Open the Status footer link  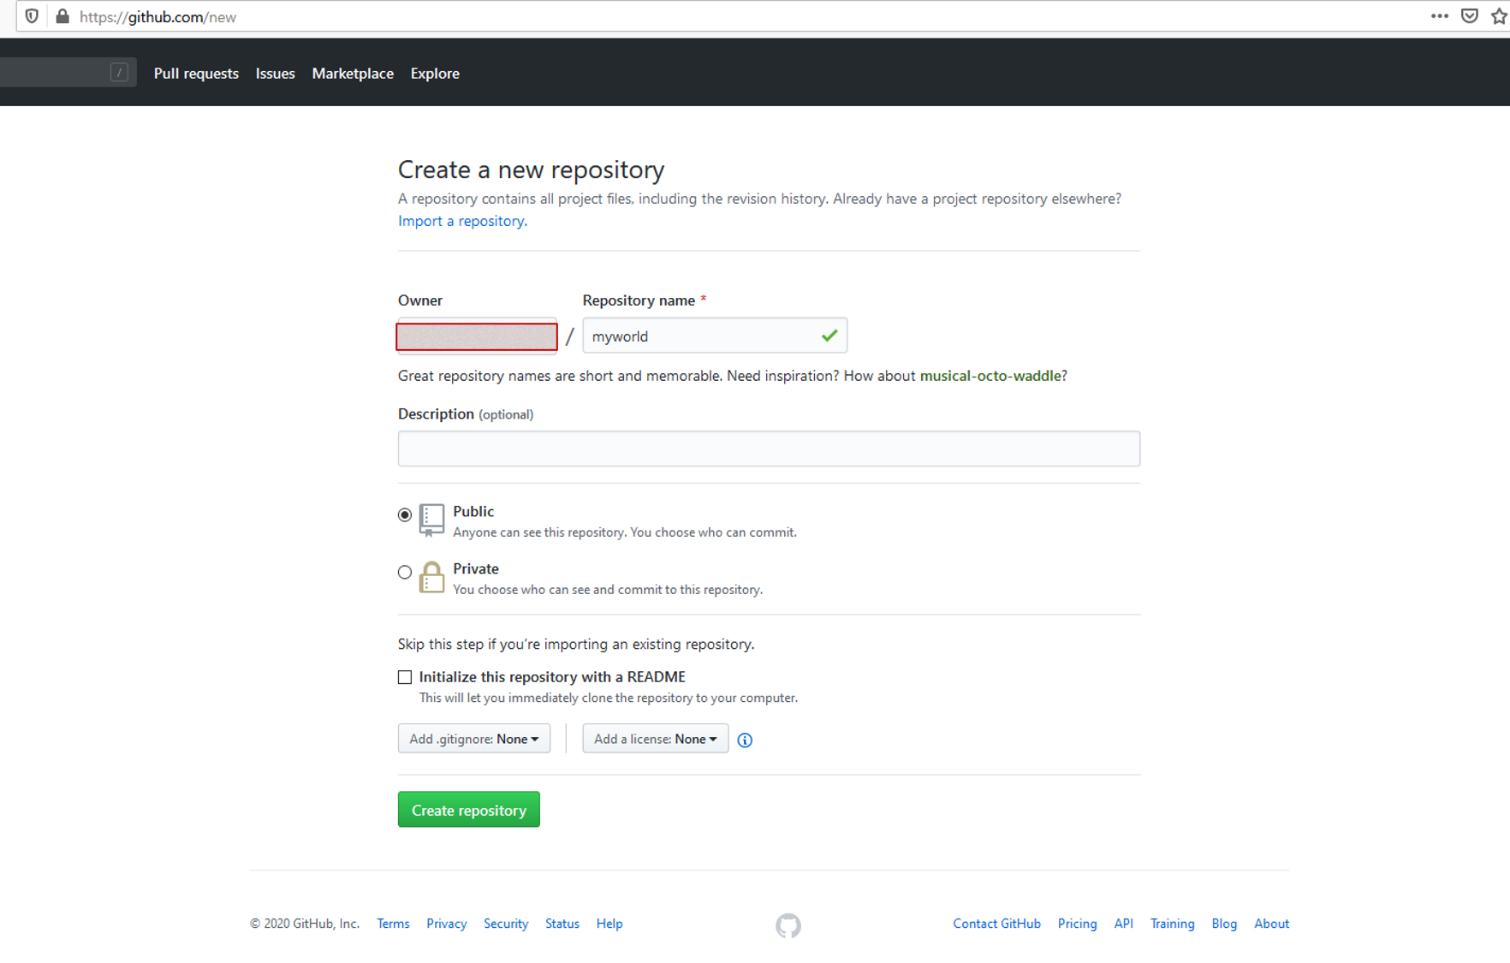click(x=562, y=924)
